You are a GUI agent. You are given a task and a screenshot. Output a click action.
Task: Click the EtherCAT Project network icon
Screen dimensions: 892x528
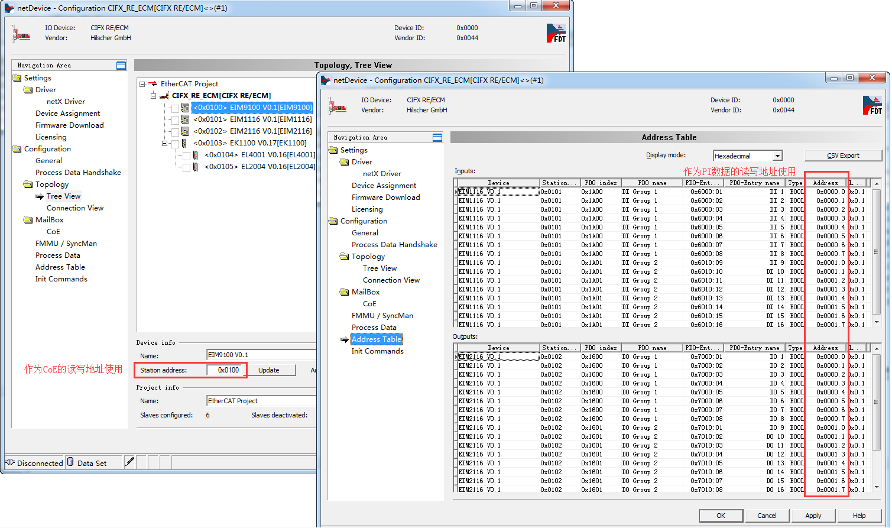[153, 84]
